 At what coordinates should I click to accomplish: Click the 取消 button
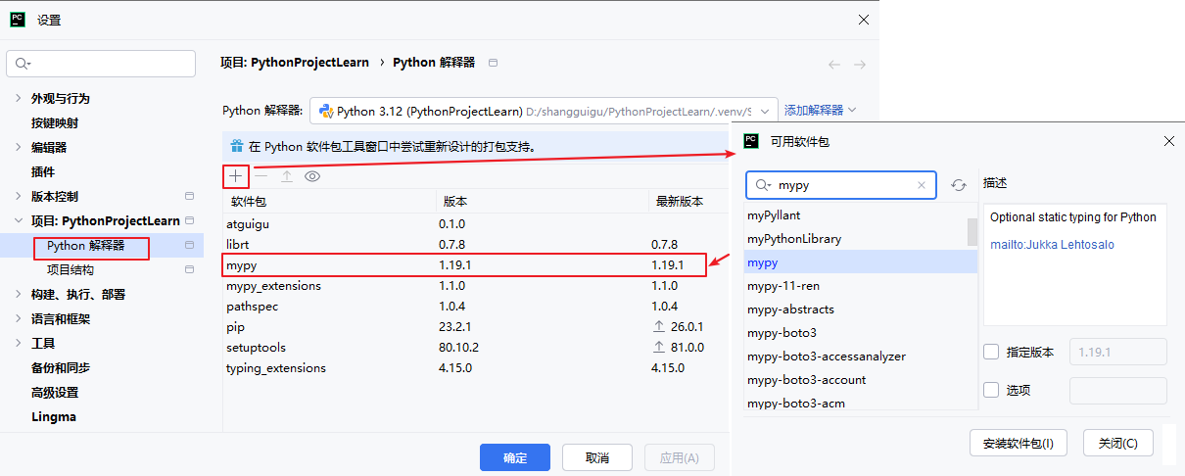pyautogui.click(x=597, y=457)
